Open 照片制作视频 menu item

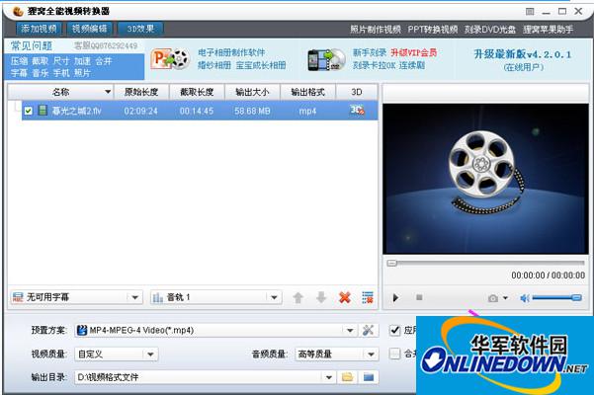375,30
